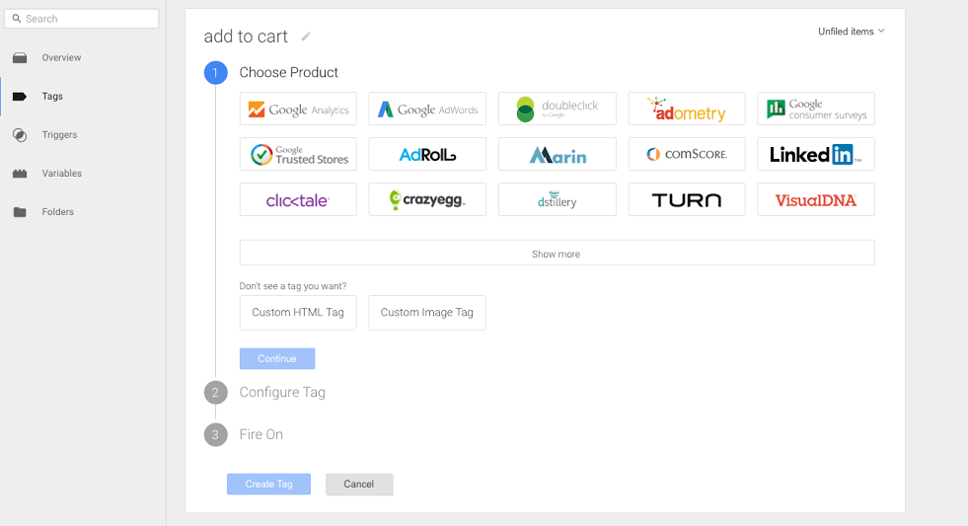The width and height of the screenshot is (968, 526).
Task: Go to Triggers section
Action: 59,135
